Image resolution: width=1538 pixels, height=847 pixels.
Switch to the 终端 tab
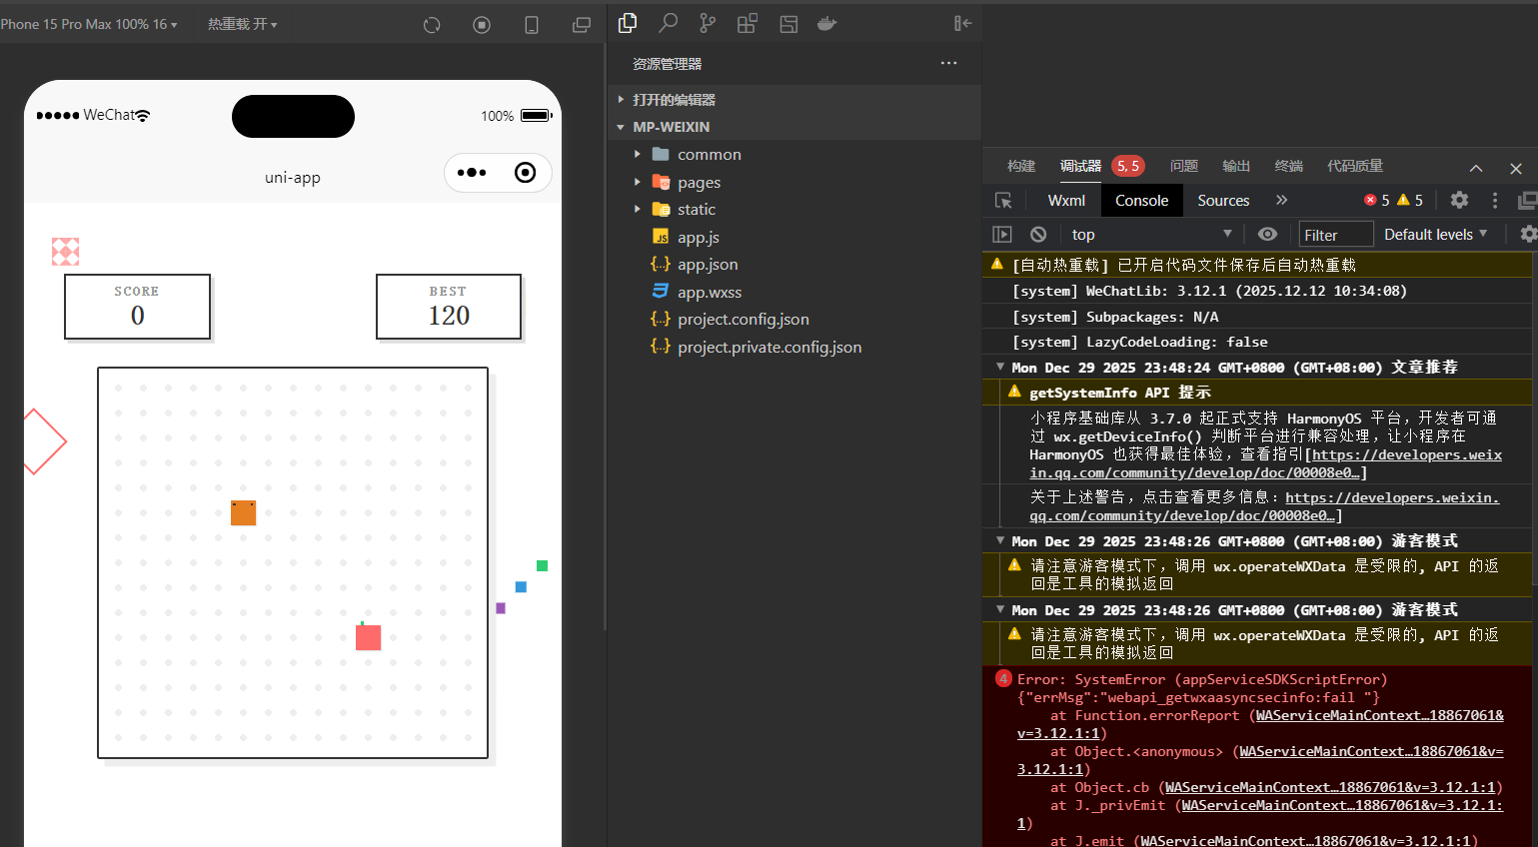1288,166
